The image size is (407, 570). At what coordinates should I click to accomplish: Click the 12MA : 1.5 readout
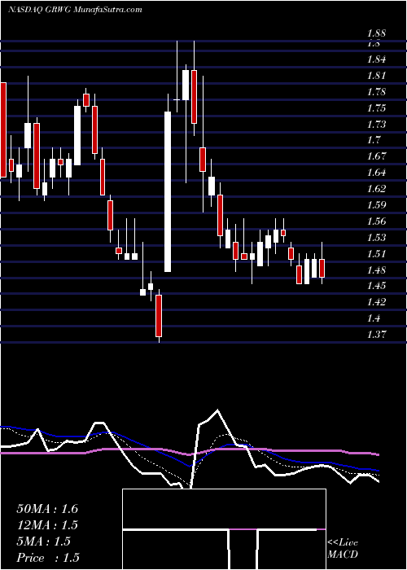(x=47, y=525)
